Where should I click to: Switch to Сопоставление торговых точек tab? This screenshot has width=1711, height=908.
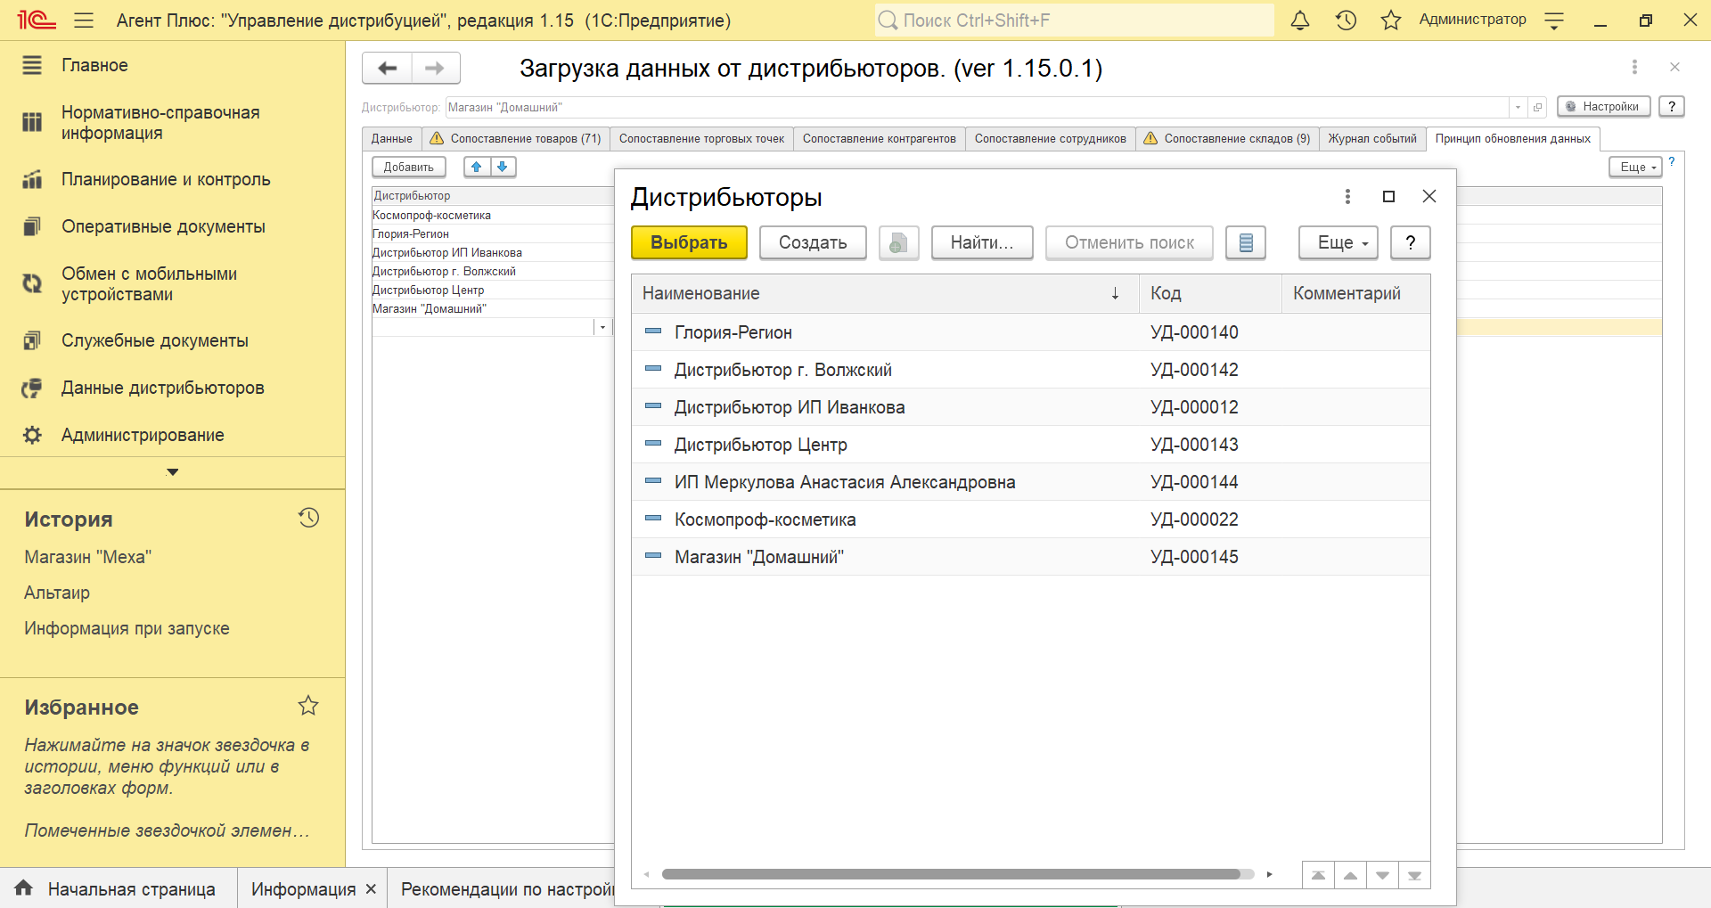pyautogui.click(x=701, y=138)
